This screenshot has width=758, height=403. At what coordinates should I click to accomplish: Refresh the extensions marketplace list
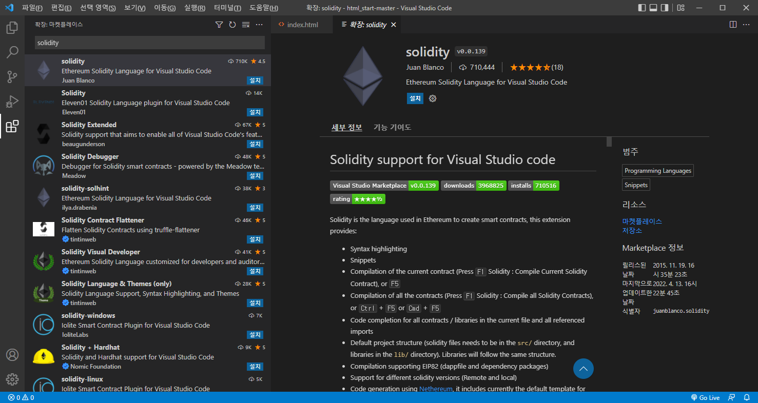[232, 25]
